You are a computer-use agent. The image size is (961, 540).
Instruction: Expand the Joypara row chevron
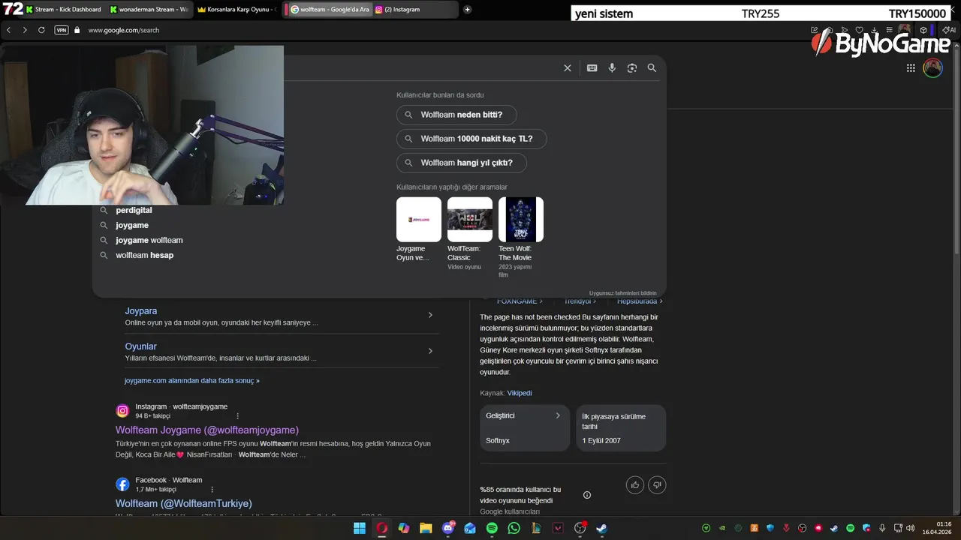pos(430,315)
